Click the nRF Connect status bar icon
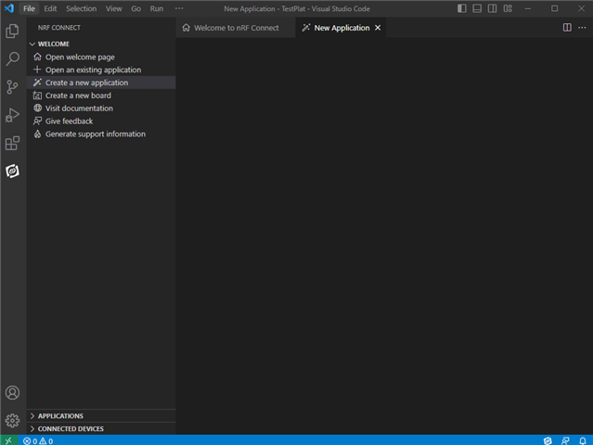The image size is (593, 445). point(548,441)
